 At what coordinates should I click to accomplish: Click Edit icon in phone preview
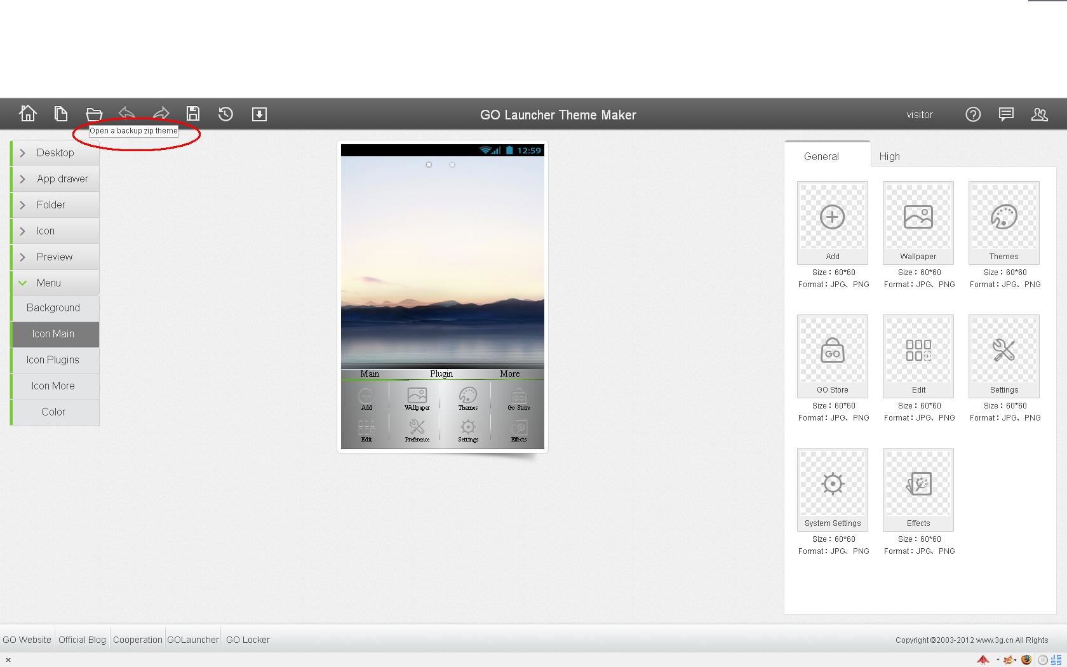[366, 430]
